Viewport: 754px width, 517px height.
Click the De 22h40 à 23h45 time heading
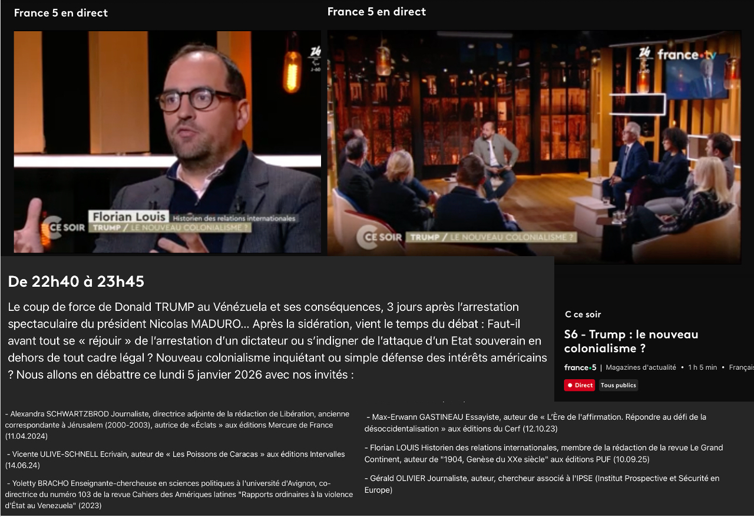pos(76,281)
